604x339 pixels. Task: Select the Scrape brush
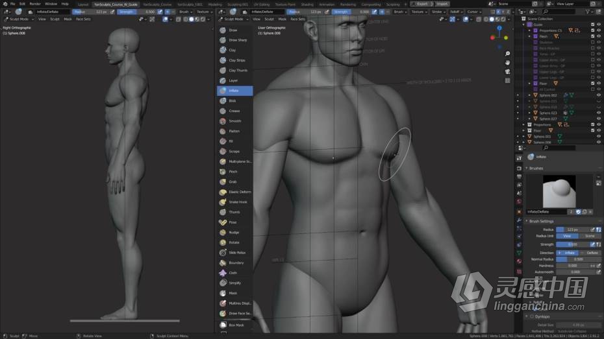click(x=235, y=152)
